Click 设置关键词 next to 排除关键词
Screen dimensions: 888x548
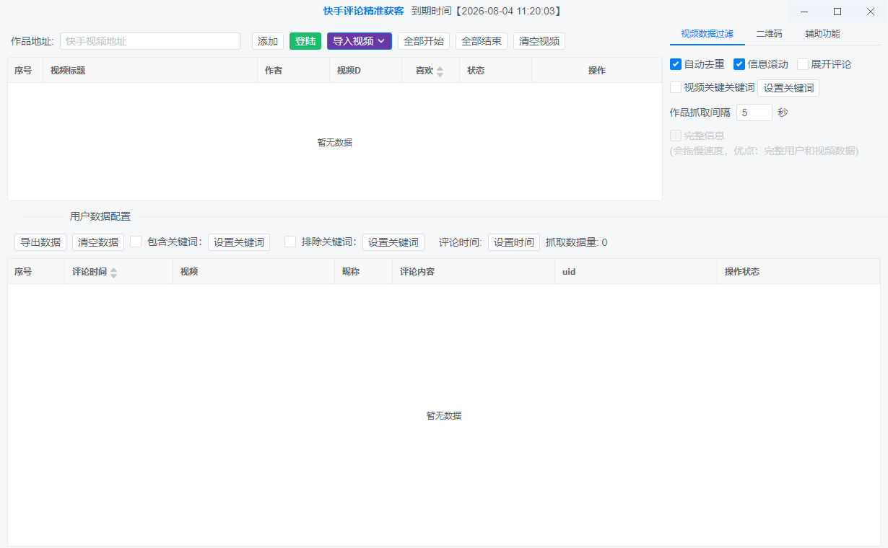tap(393, 242)
